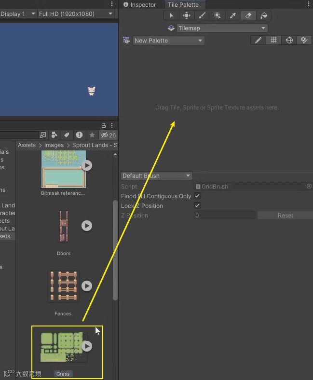Select the Box Fill tool
313x380 pixels.
click(x=218, y=15)
